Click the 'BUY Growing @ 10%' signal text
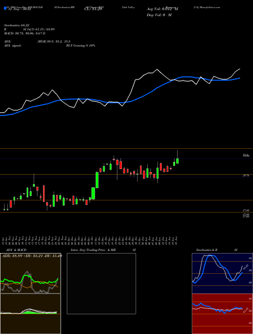This screenshot has height=334, width=253. tap(80, 46)
